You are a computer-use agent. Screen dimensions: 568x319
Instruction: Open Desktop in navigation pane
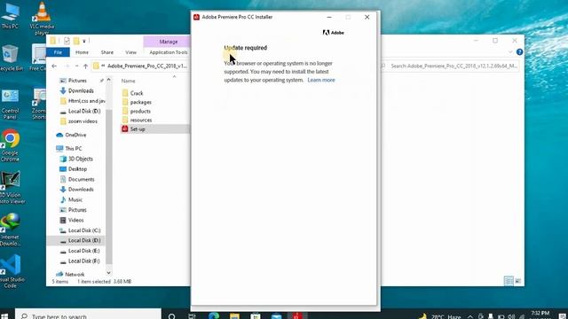(77, 169)
